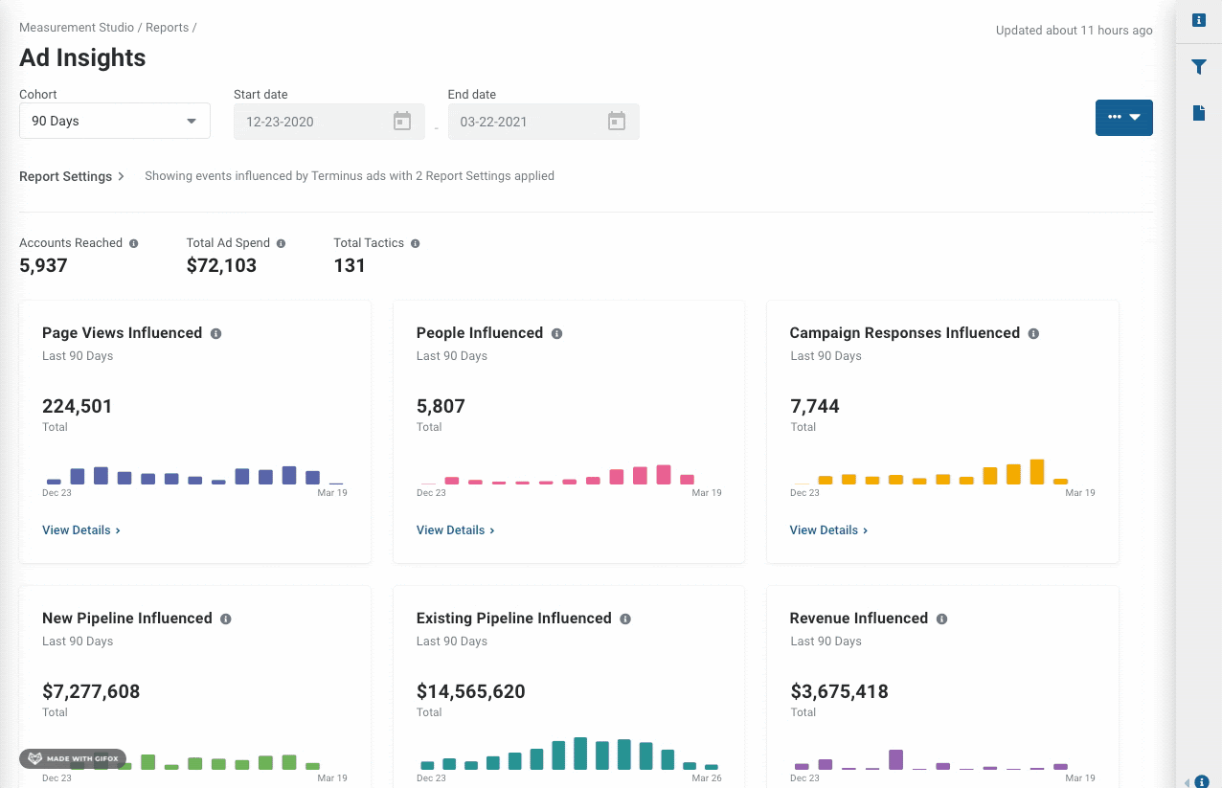Image resolution: width=1222 pixels, height=788 pixels.
Task: Click the 224,501 page views total
Action: (78, 406)
